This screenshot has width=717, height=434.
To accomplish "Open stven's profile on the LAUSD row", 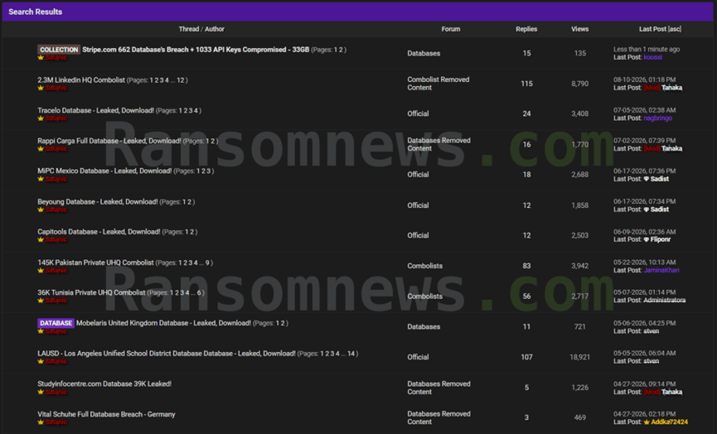I will tap(652, 361).
